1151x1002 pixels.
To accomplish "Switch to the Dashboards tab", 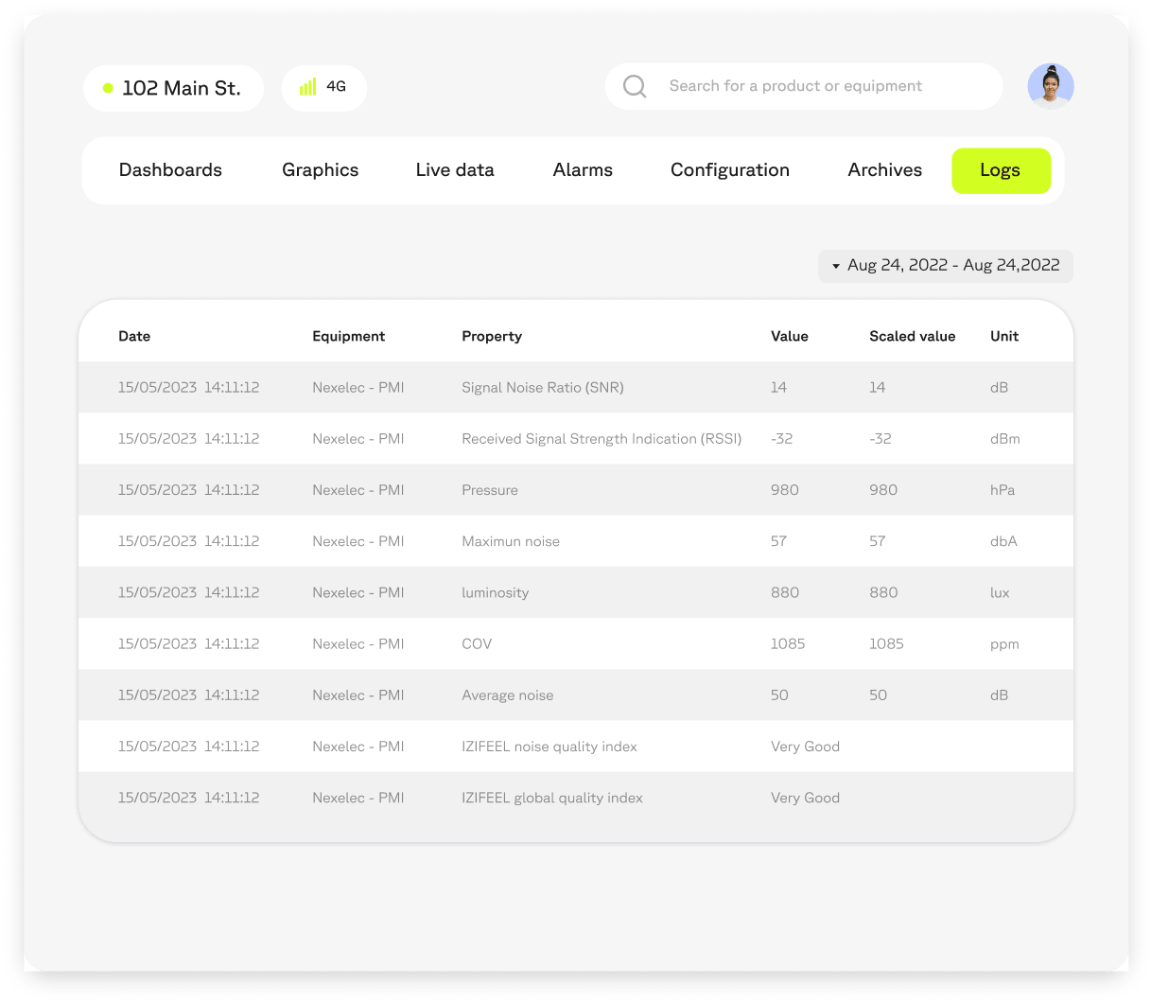I will 170,170.
